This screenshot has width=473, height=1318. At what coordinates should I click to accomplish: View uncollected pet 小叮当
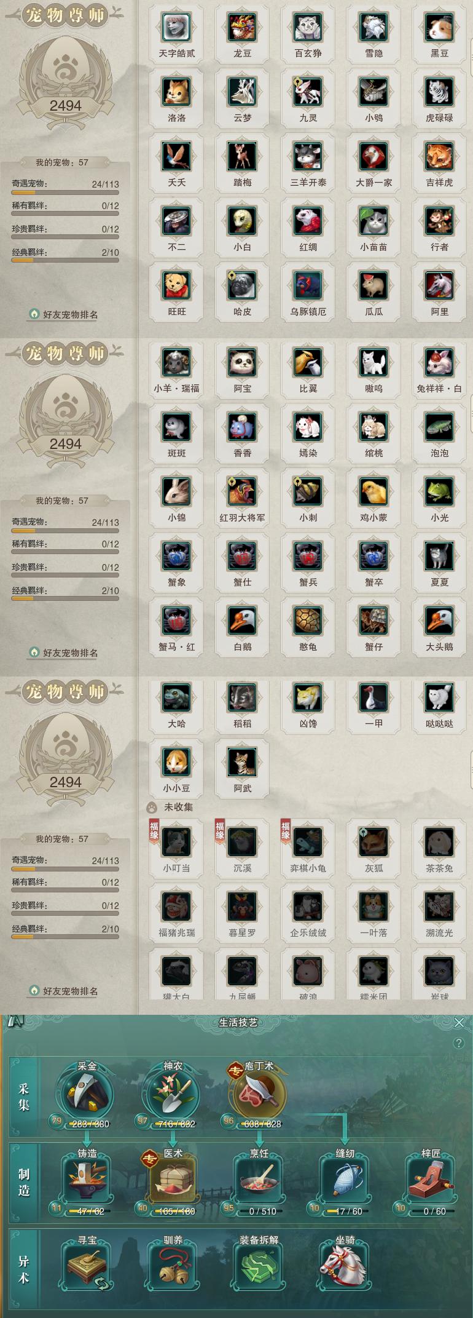pyautogui.click(x=176, y=843)
